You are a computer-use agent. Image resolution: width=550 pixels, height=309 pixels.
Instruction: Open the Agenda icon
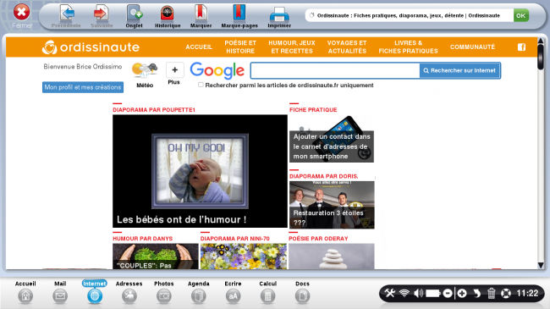pos(199,296)
